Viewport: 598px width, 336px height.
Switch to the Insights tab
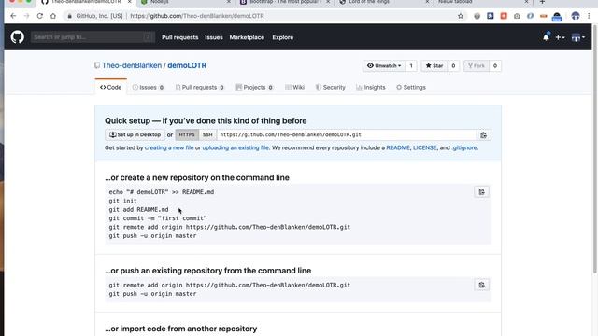pyautogui.click(x=371, y=87)
